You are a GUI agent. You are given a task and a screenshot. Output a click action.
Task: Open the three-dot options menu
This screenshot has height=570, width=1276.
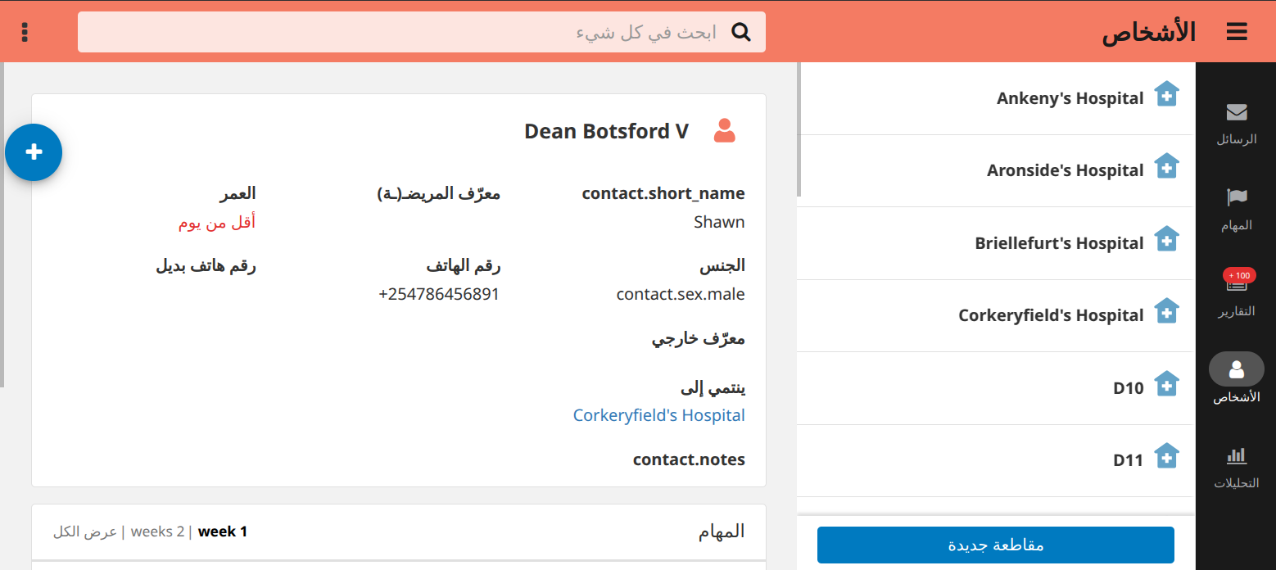click(25, 32)
